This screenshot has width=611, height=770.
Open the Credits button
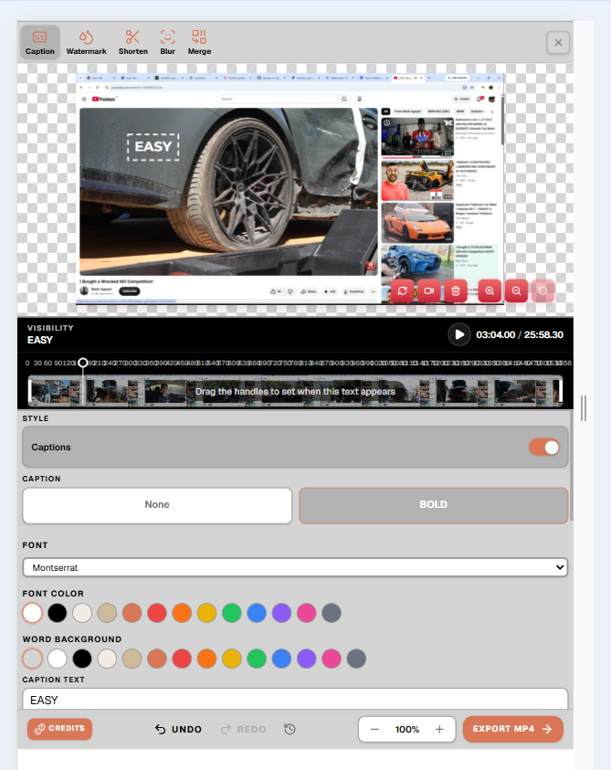click(x=59, y=729)
